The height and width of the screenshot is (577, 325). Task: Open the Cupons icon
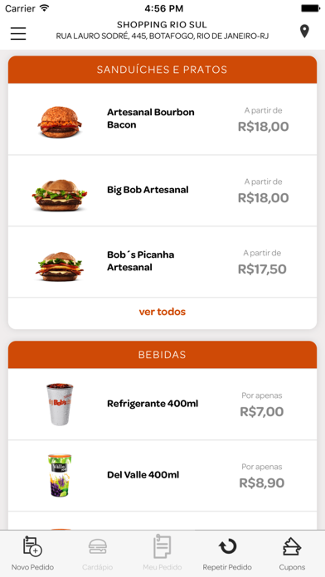(292, 547)
